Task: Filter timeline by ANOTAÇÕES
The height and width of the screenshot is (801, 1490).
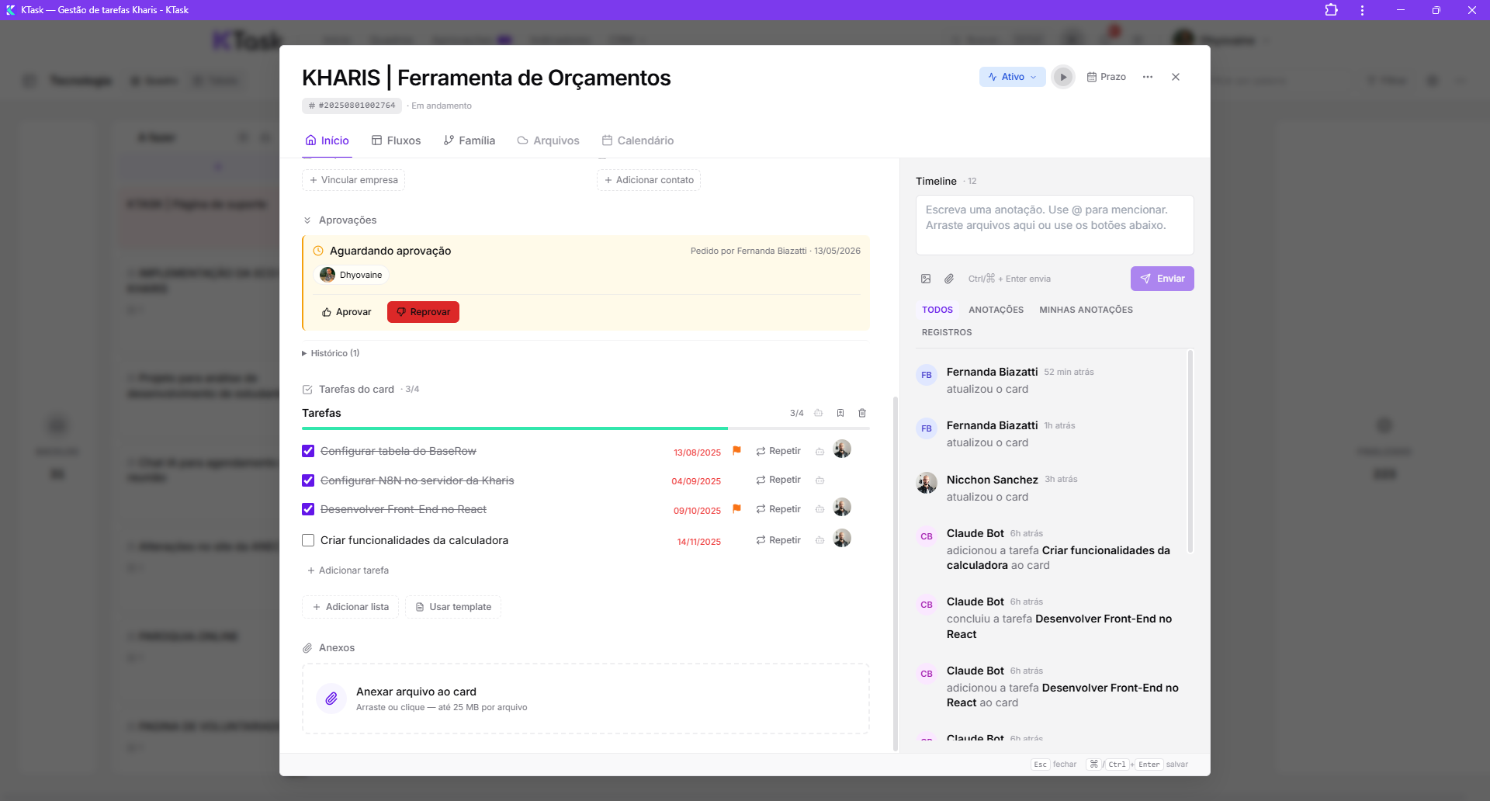Action: click(x=996, y=310)
